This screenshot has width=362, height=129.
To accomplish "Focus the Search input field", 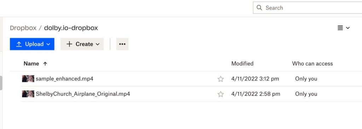I will pyautogui.click(x=308, y=8).
